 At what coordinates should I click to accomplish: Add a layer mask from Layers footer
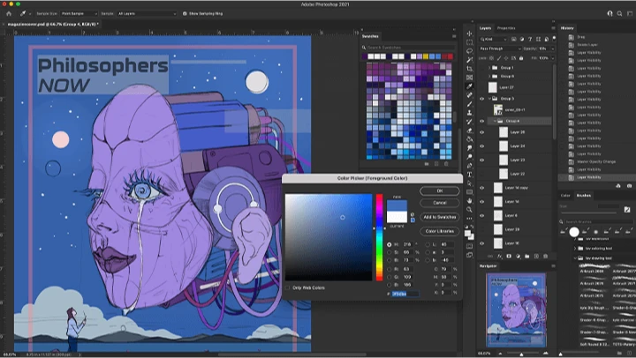[509, 257]
